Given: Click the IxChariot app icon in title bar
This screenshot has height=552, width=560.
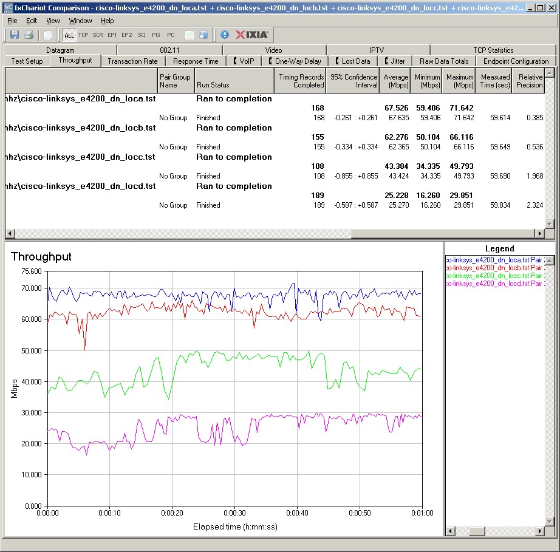Looking at the screenshot, I should 8,7.
